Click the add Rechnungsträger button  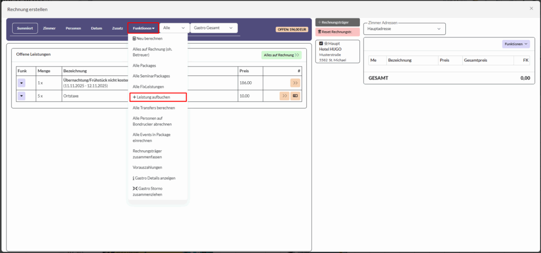337,22
